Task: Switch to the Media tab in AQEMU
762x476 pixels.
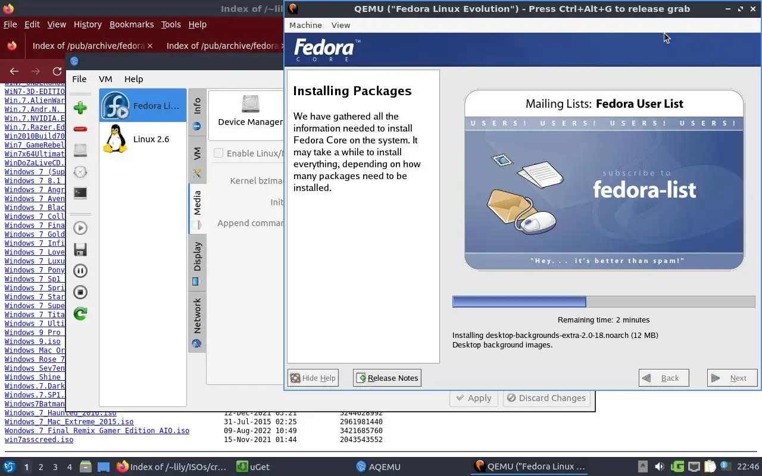Action: click(197, 209)
